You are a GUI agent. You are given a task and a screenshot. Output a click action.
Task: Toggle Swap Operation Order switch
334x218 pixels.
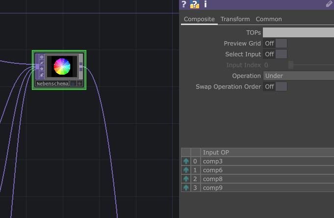(275, 86)
